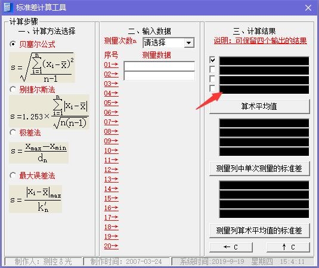Click row label 12→
The image size is (319, 268).
point(111,170)
